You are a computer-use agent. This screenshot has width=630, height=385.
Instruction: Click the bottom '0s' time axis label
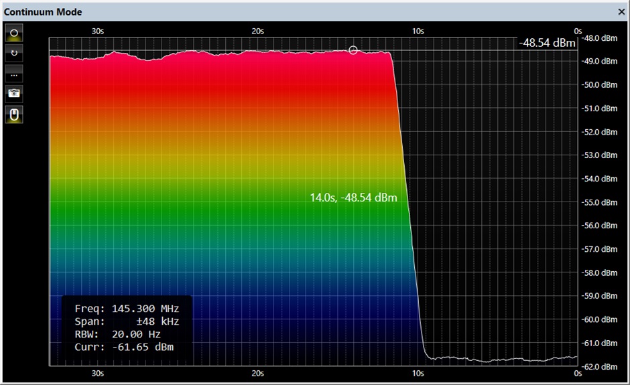(578, 374)
